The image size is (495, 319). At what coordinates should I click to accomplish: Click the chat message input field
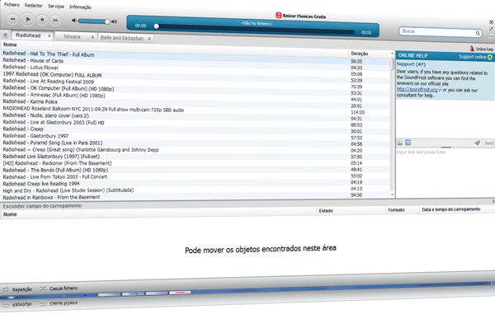coord(445,173)
